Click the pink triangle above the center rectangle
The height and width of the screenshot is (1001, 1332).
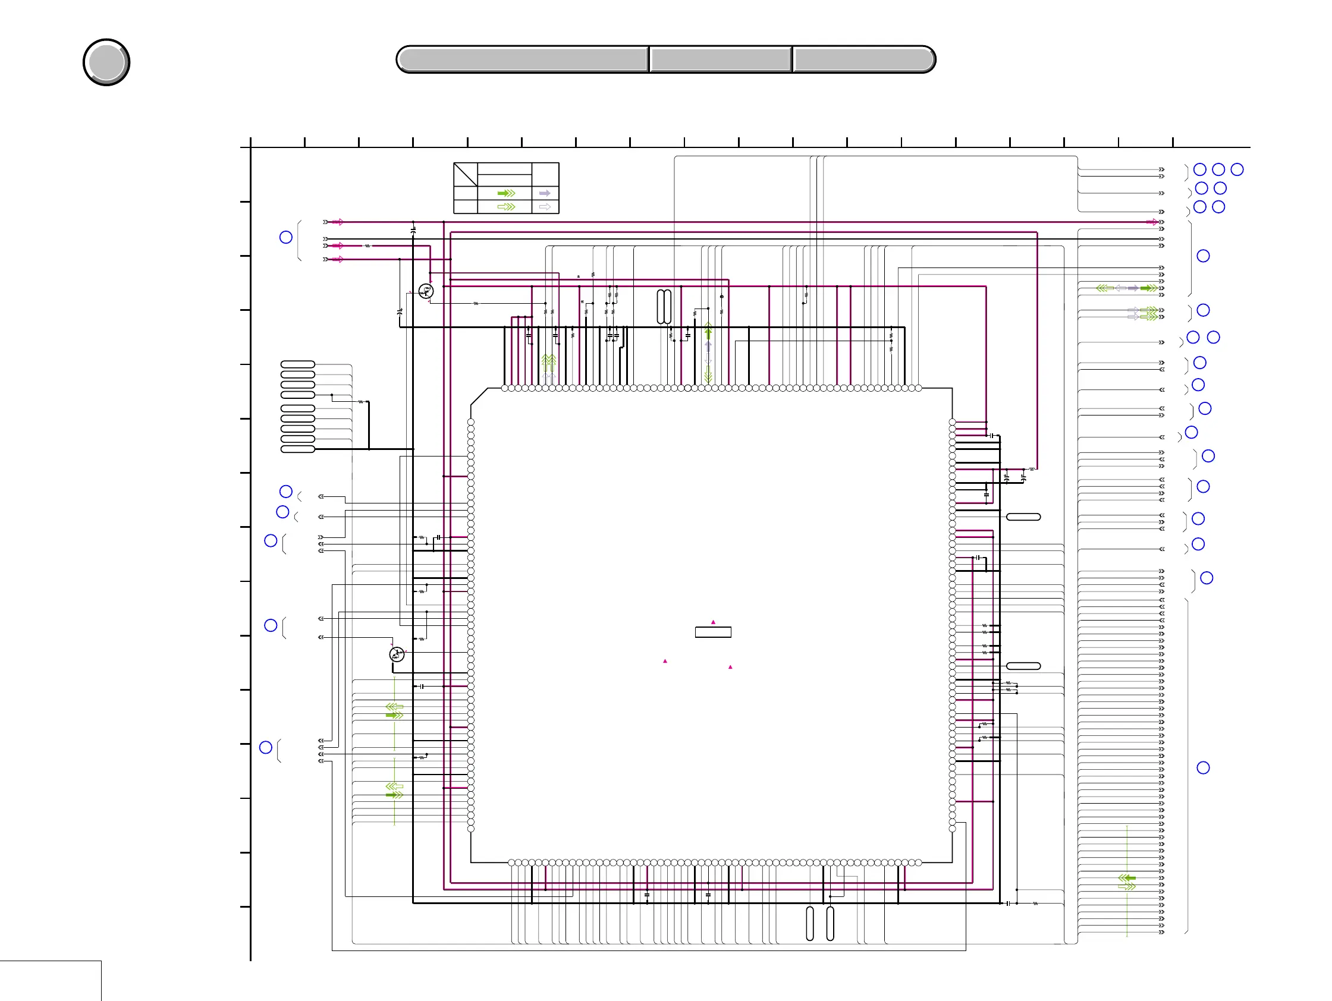click(x=713, y=622)
